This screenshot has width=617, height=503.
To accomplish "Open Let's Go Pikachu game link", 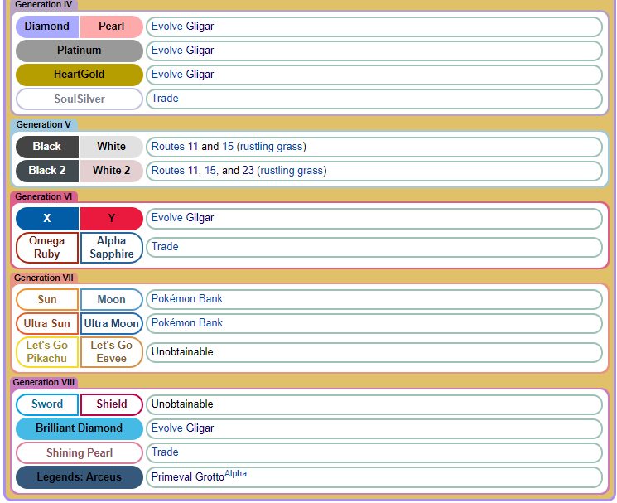I will [x=47, y=352].
